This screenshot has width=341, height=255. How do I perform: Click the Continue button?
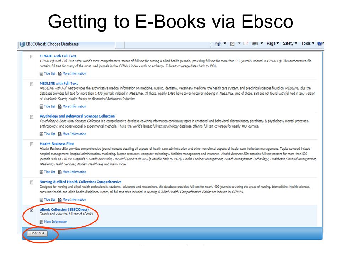click(x=37, y=233)
